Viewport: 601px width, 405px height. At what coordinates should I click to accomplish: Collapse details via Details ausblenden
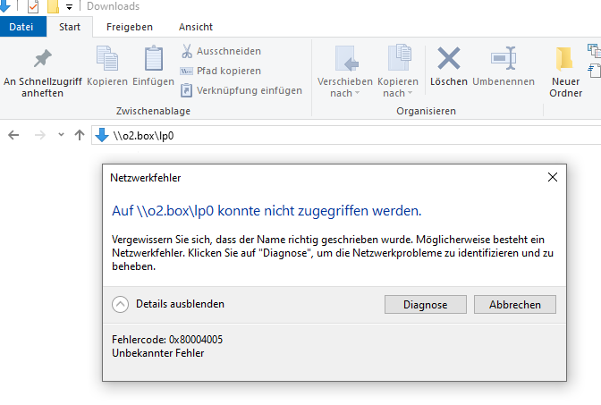pyautogui.click(x=168, y=304)
